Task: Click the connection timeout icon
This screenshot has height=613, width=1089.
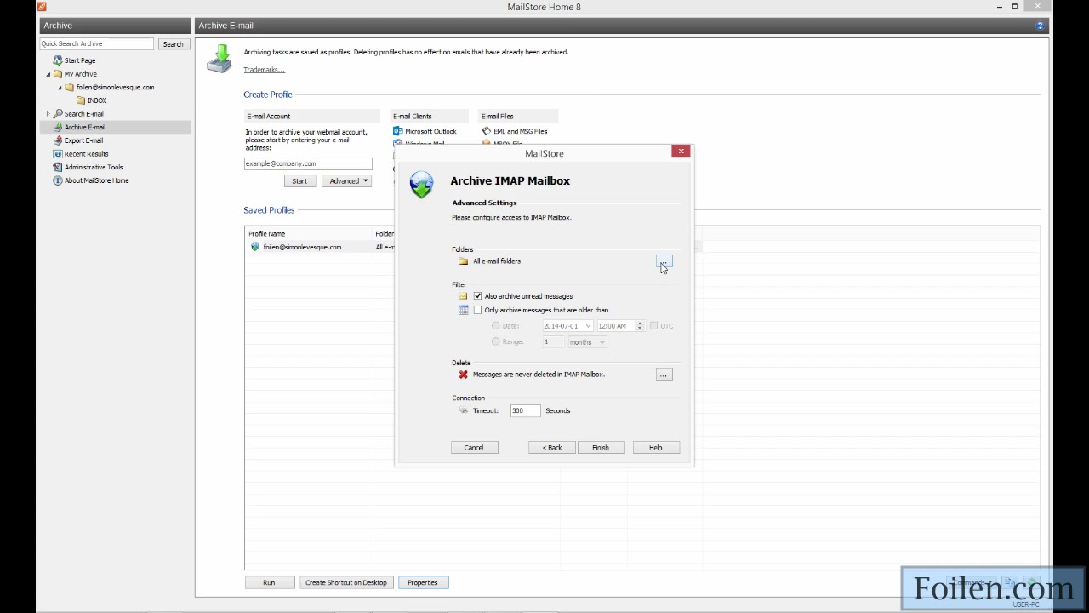Action: (463, 410)
